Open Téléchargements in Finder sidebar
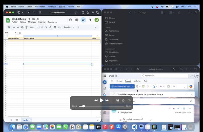The height and width of the screenshot is (132, 203). tap(115, 44)
